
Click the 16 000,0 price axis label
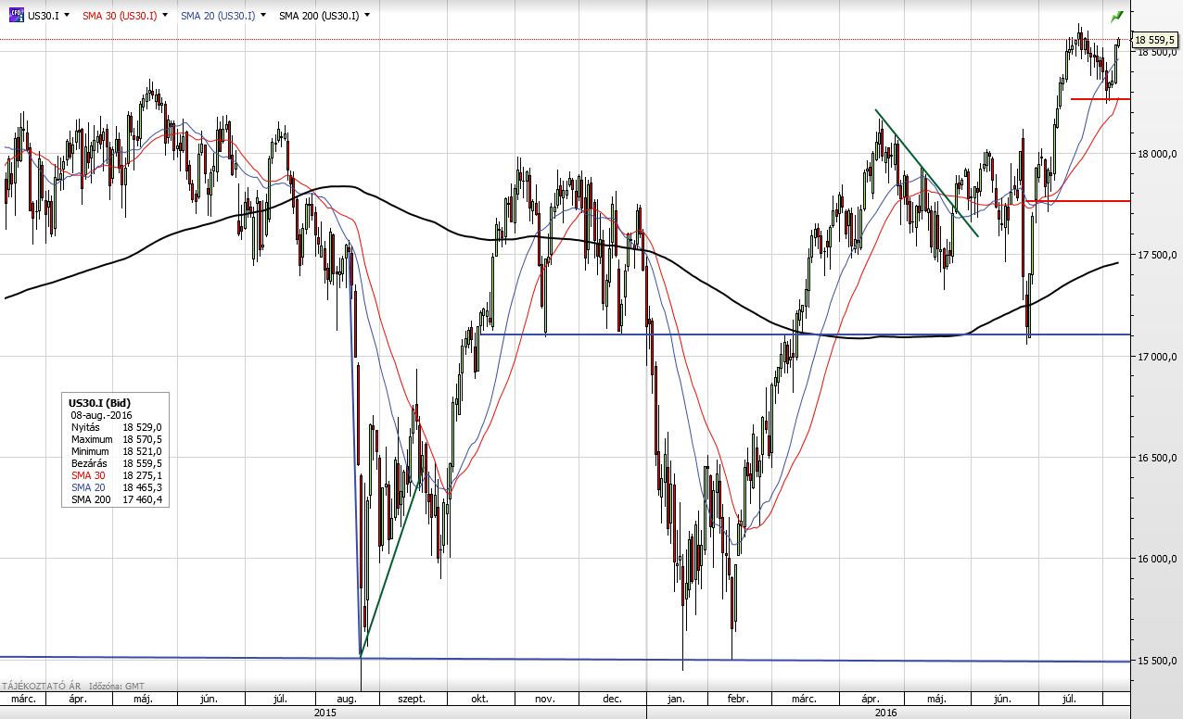[1158, 559]
